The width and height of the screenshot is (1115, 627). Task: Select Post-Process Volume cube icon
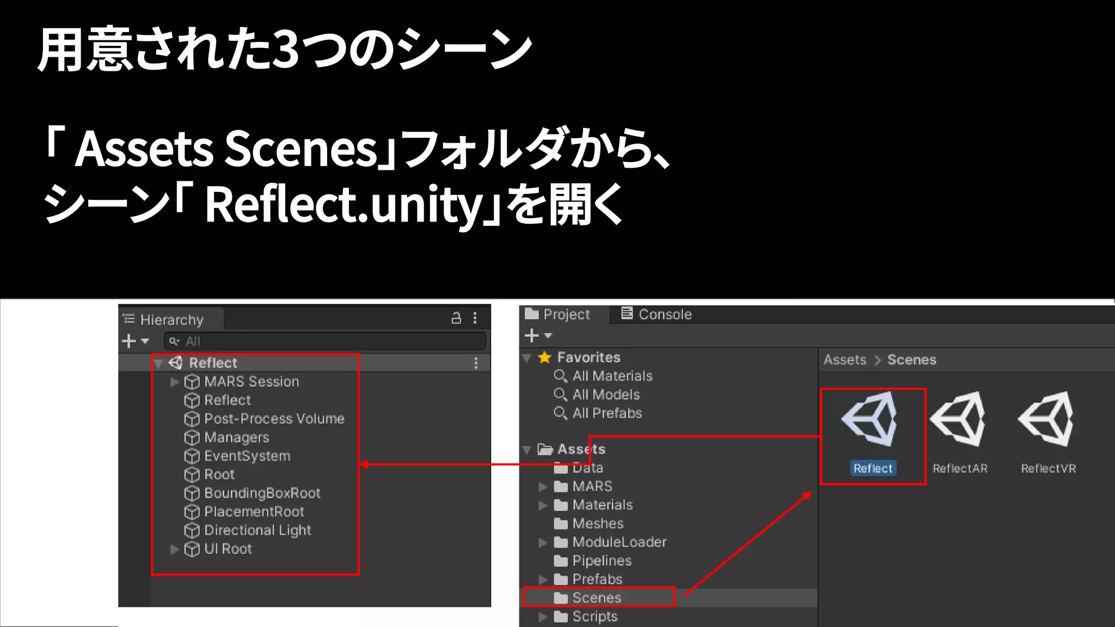(192, 419)
